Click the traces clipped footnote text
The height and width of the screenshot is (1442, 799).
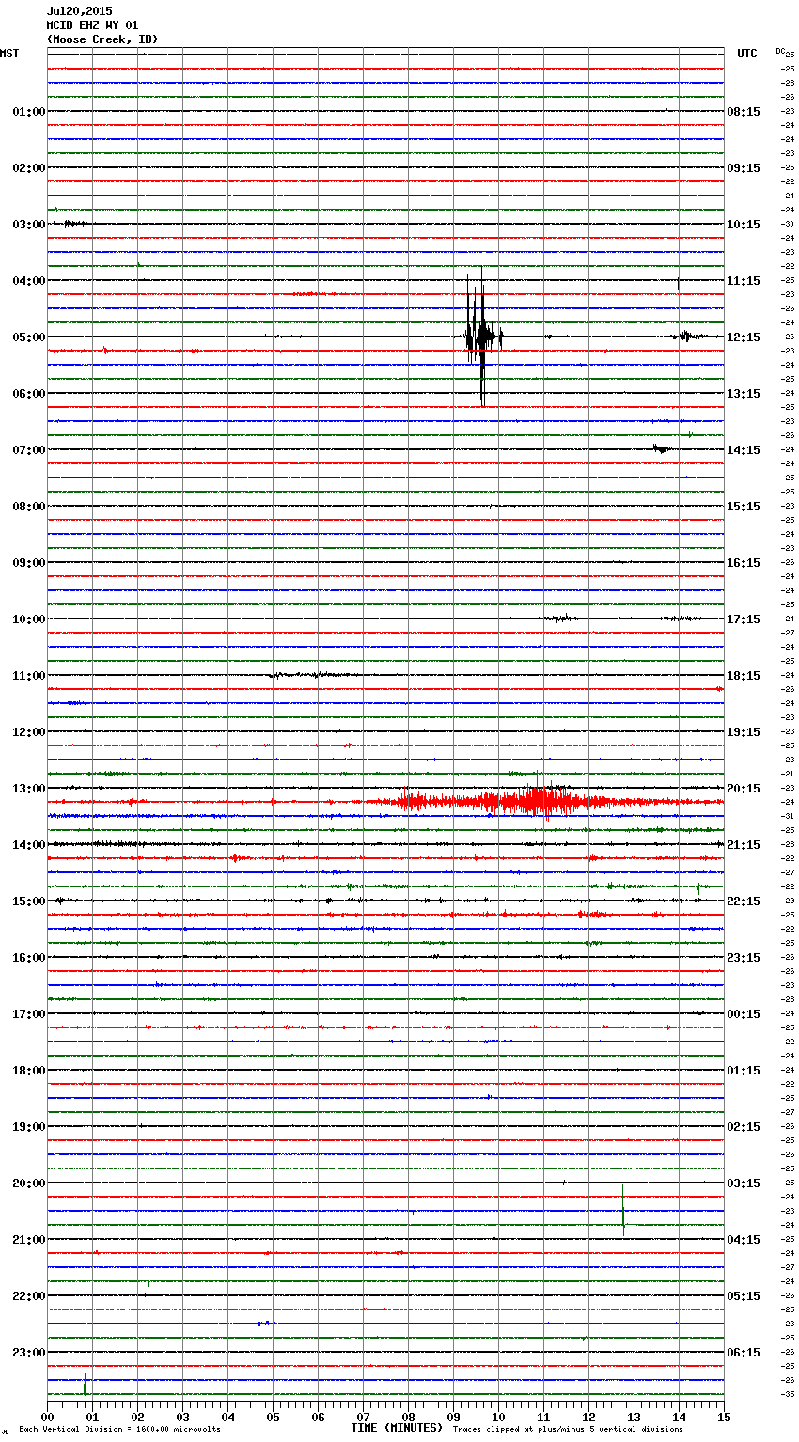click(568, 1430)
